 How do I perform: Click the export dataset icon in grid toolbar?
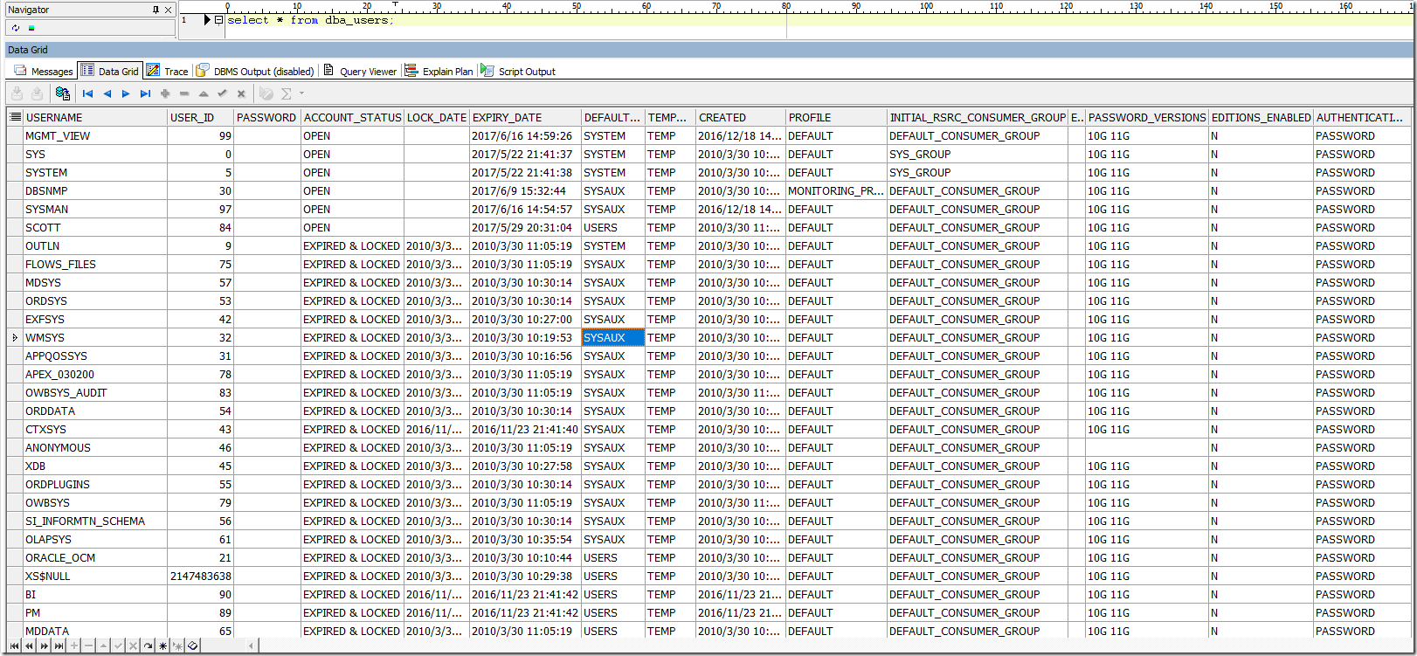tap(62, 93)
